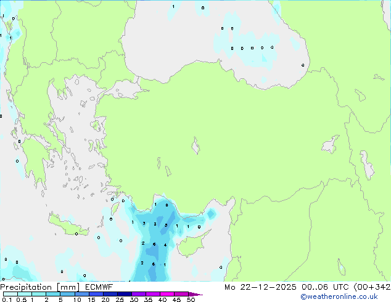
Task: Click the 'Precipitation' title word
Action: coord(26,287)
